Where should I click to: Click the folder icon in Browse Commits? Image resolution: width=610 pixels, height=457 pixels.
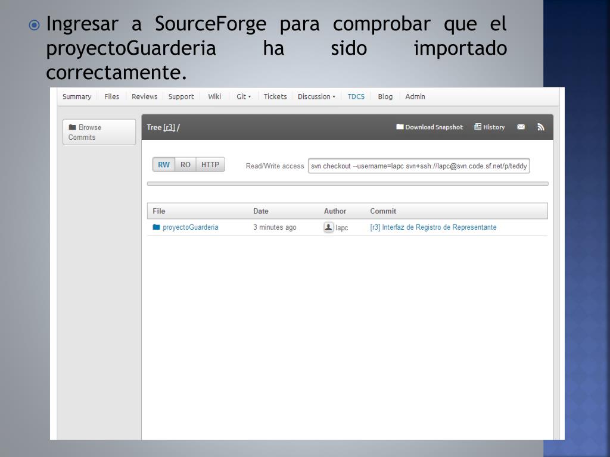pyautogui.click(x=72, y=127)
